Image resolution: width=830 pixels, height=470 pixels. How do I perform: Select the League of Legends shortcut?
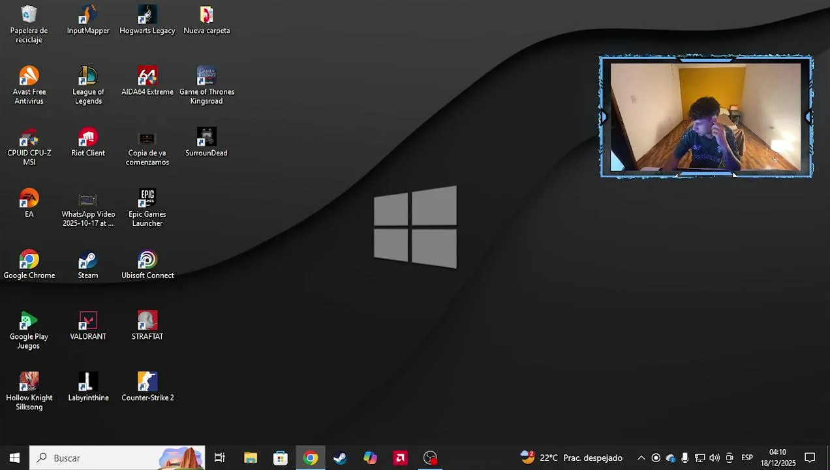[88, 86]
